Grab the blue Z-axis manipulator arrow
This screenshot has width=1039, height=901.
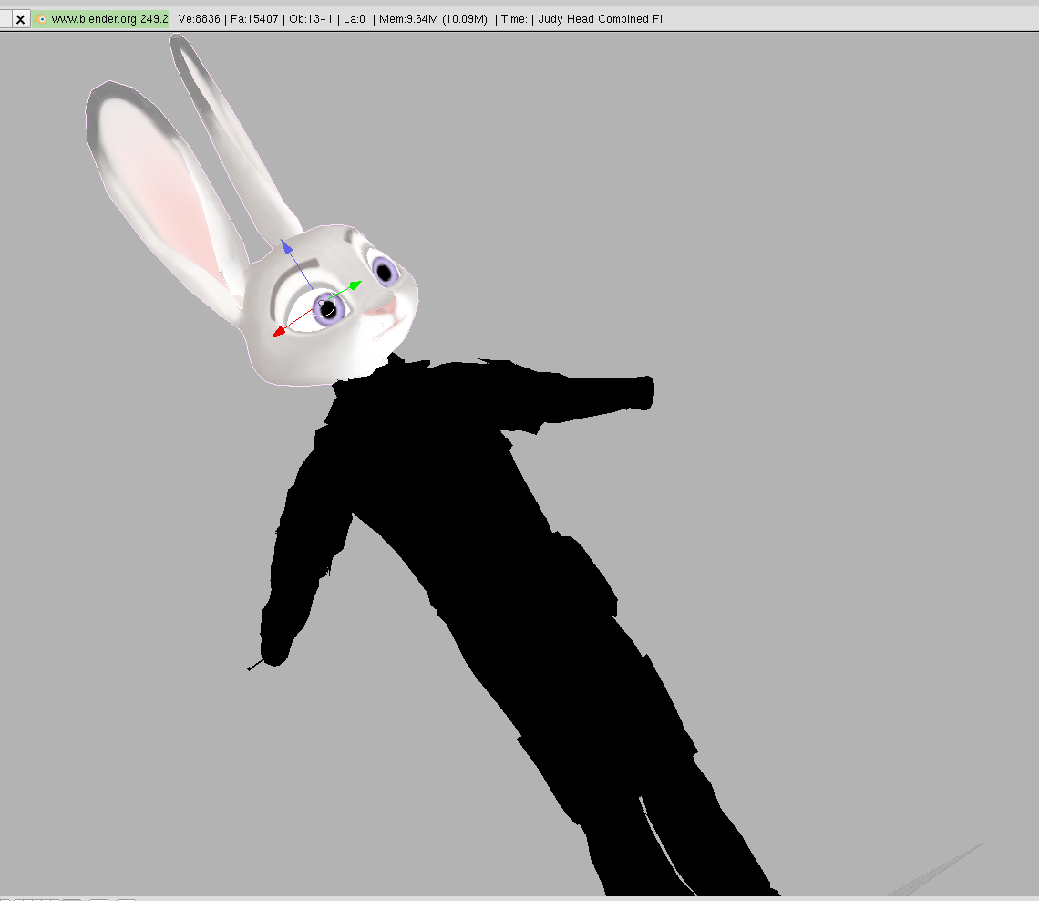click(286, 247)
